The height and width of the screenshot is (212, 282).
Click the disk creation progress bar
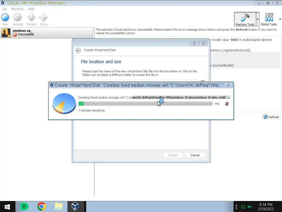[x=145, y=104]
